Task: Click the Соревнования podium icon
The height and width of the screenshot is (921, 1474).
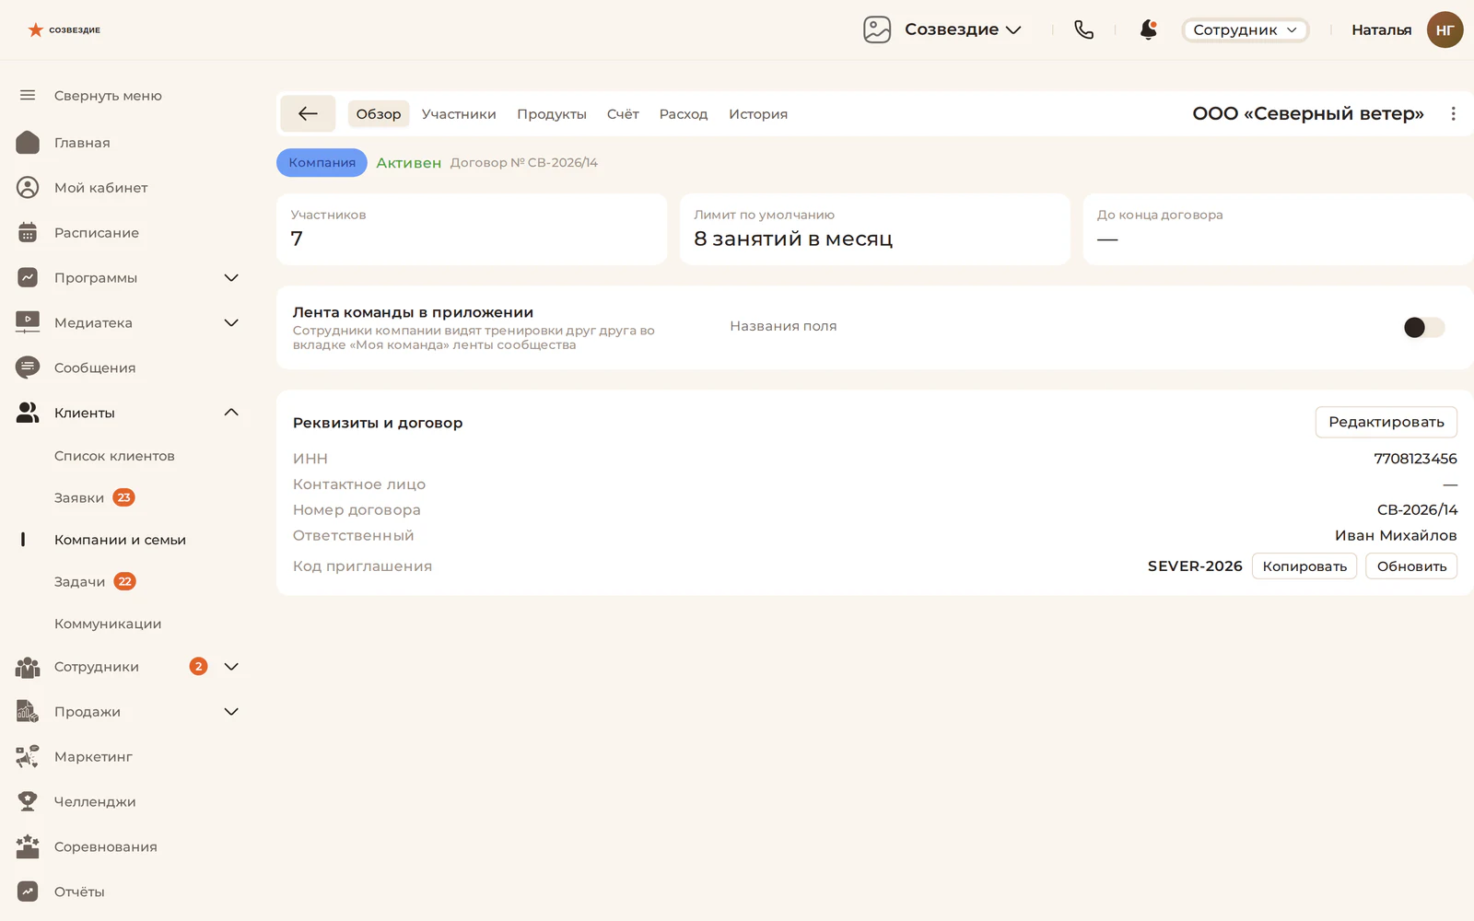Action: tap(28, 846)
